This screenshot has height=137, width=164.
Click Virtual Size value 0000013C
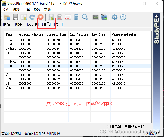pos(53,49)
